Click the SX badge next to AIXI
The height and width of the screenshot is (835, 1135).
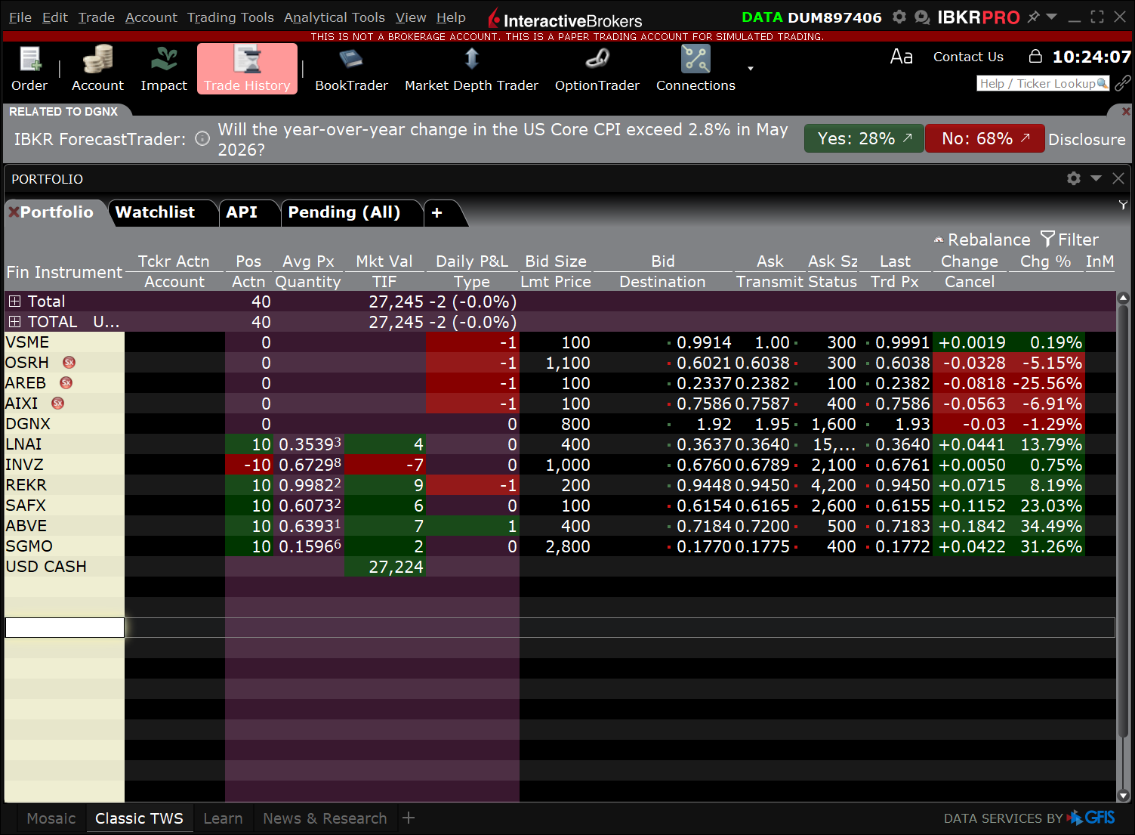coord(58,404)
